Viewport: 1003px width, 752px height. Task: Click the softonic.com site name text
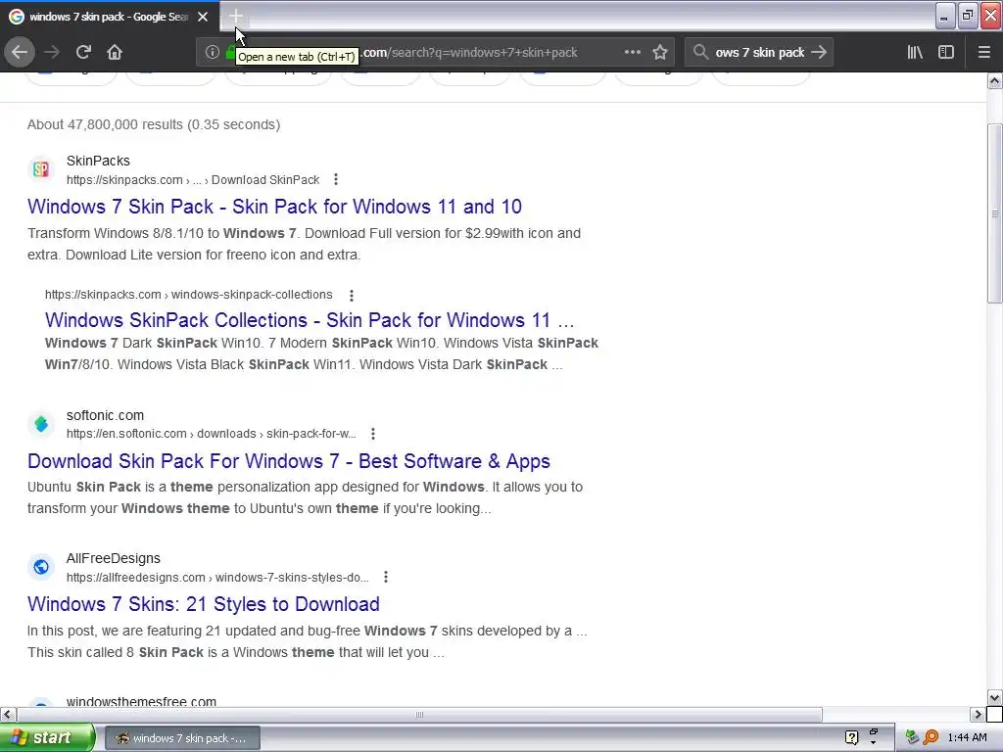105,415
